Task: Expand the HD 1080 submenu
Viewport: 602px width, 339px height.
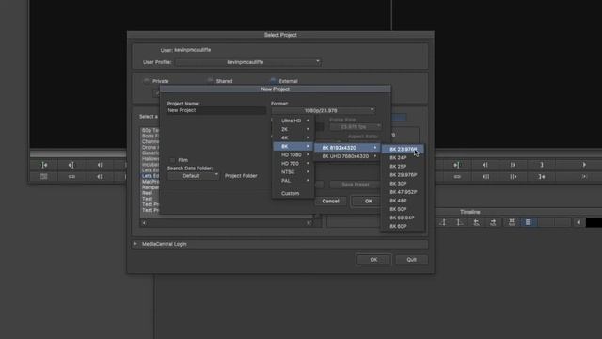Action: click(x=293, y=154)
